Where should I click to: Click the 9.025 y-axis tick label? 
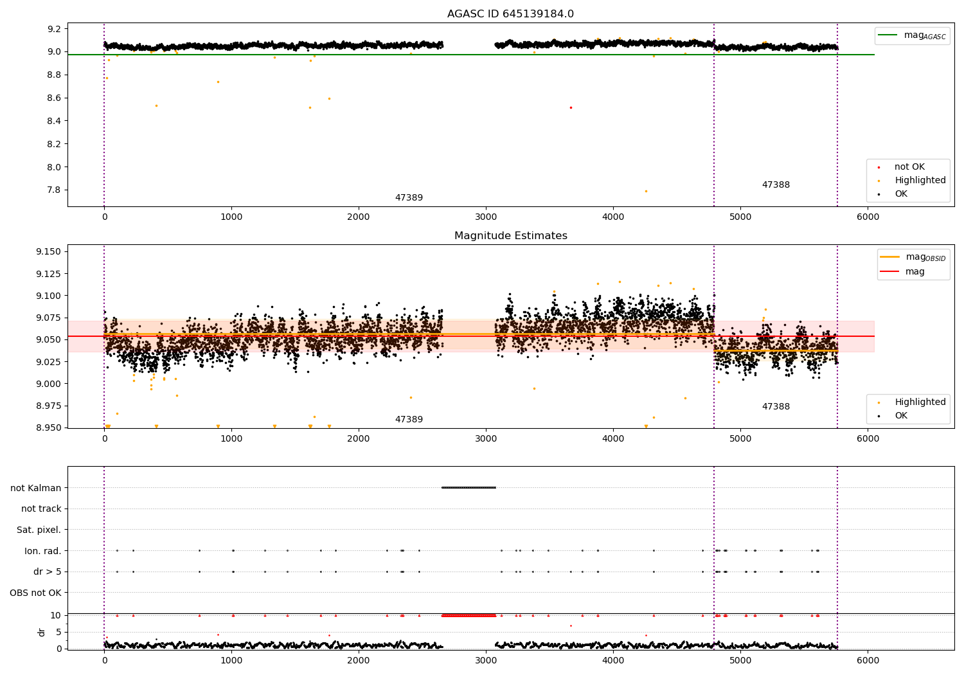pos(49,362)
